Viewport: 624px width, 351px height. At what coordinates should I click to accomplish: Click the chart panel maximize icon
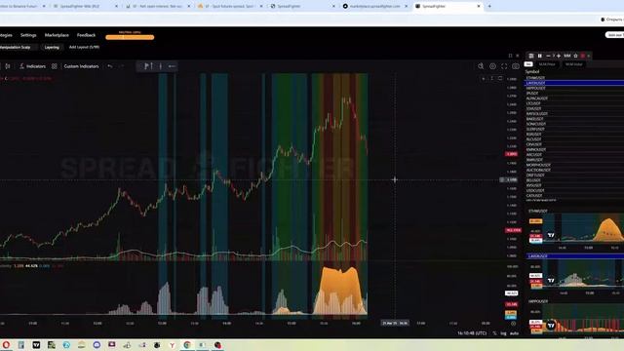coord(510,56)
